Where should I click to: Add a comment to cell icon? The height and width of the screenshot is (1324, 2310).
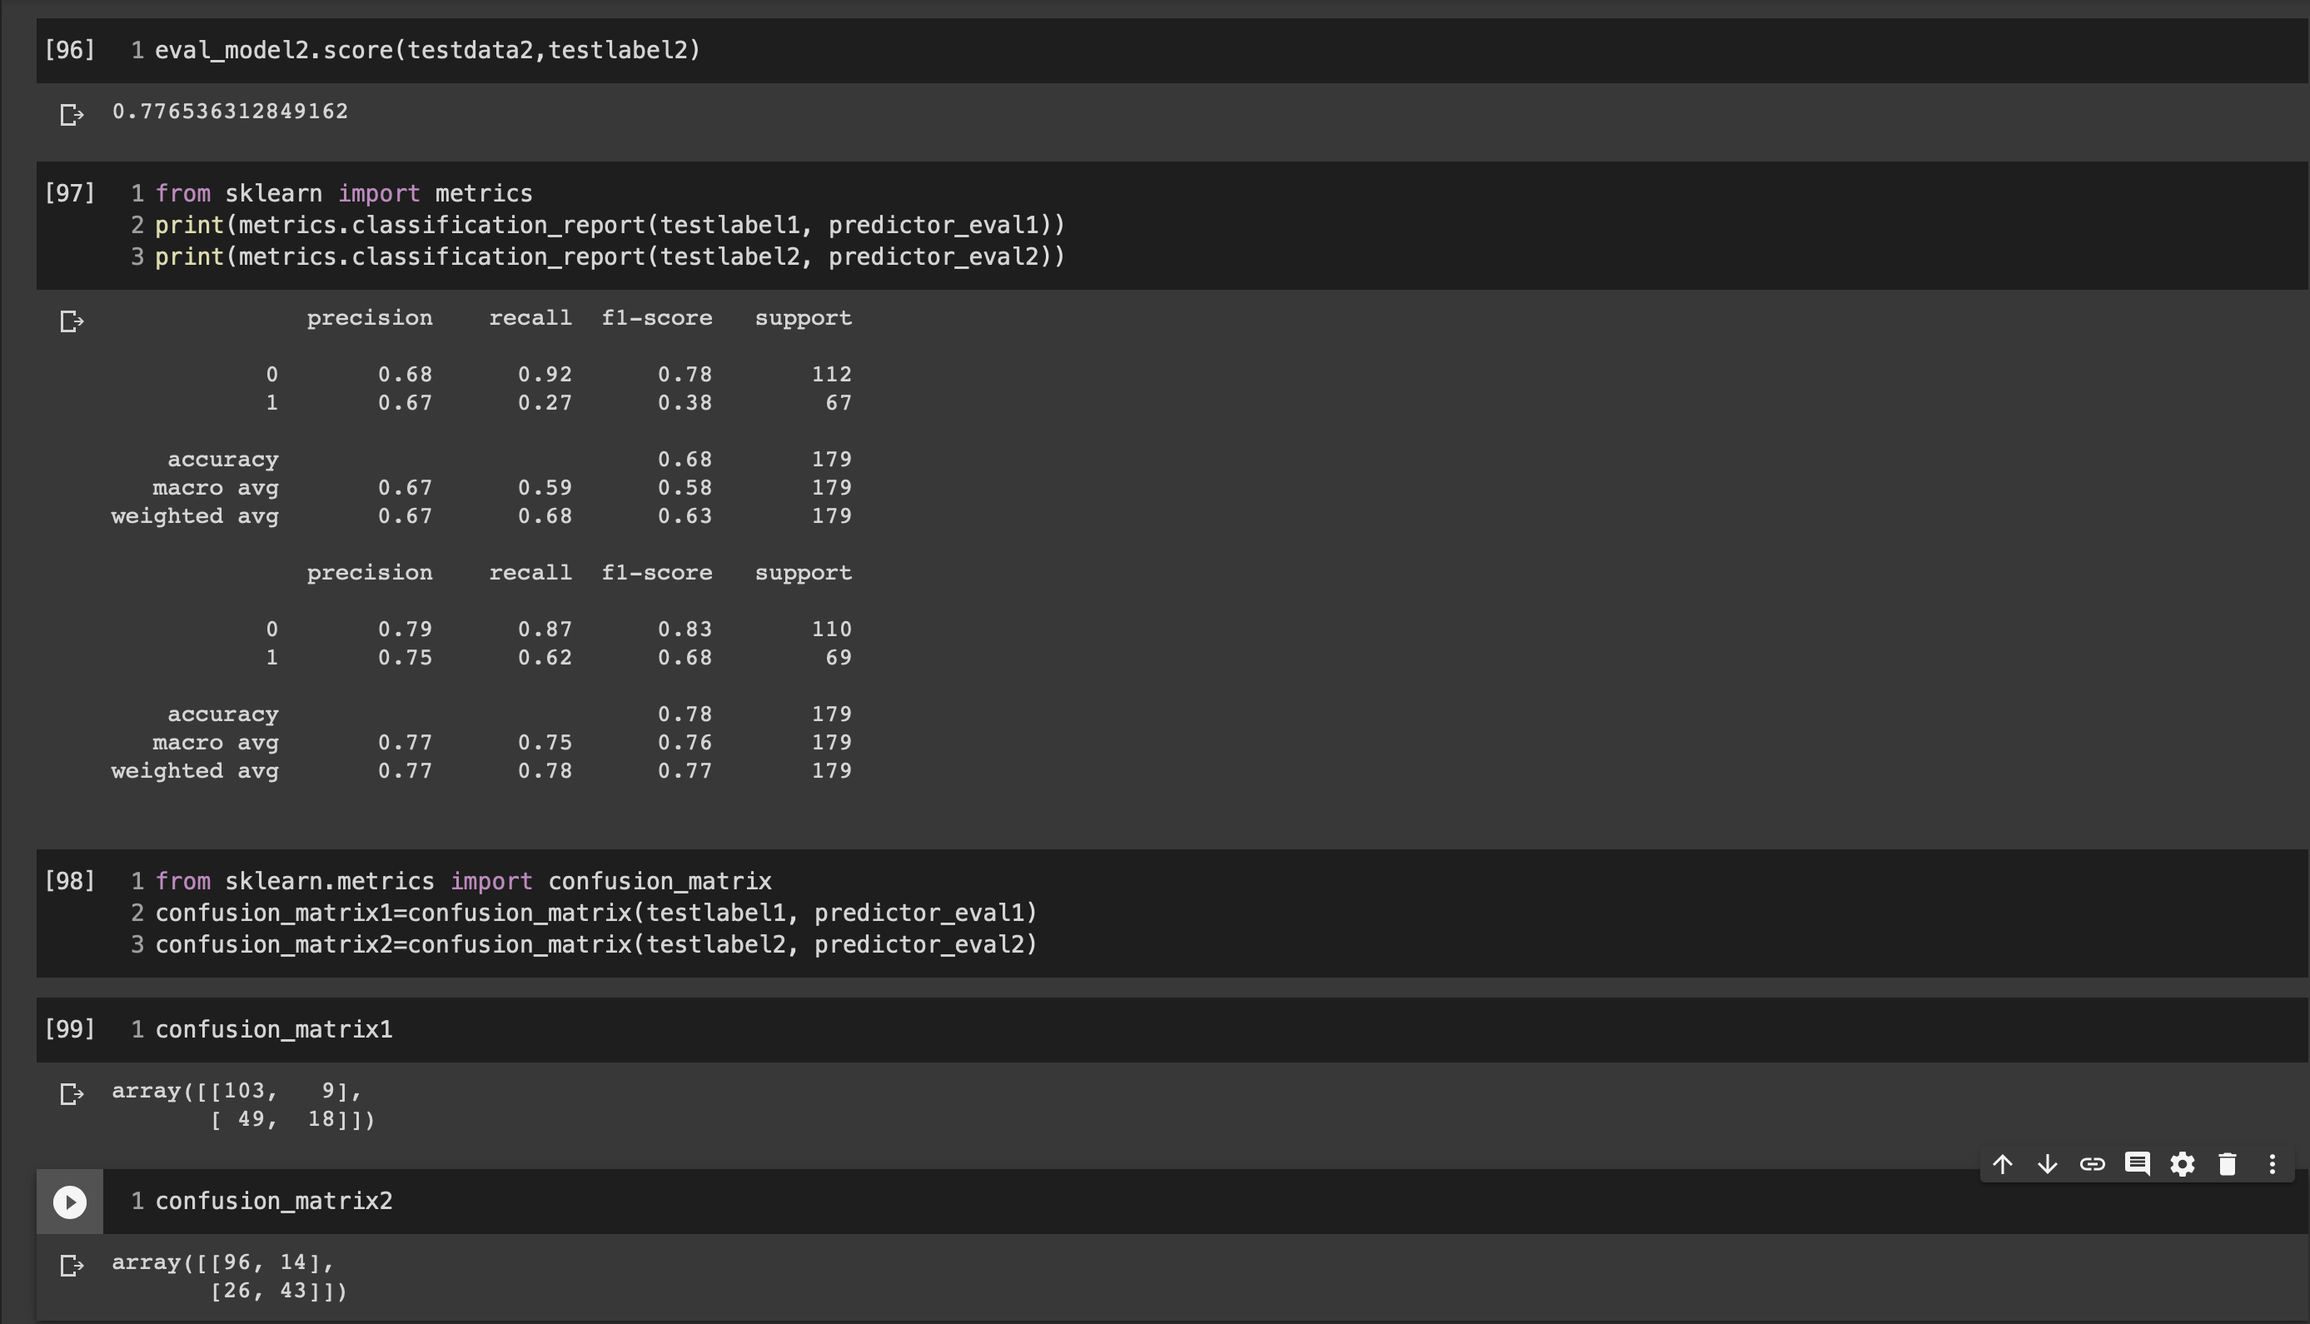point(2138,1164)
